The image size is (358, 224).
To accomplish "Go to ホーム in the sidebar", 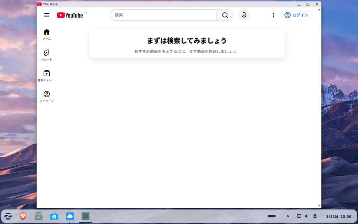I will coord(46,34).
